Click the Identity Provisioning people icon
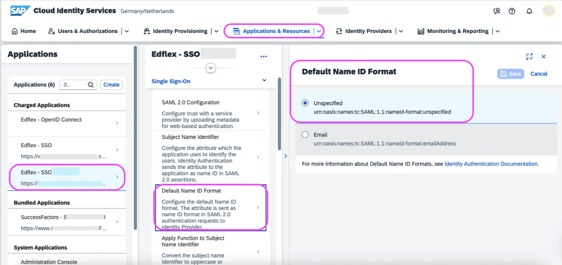This screenshot has width=562, height=265. coord(146,31)
